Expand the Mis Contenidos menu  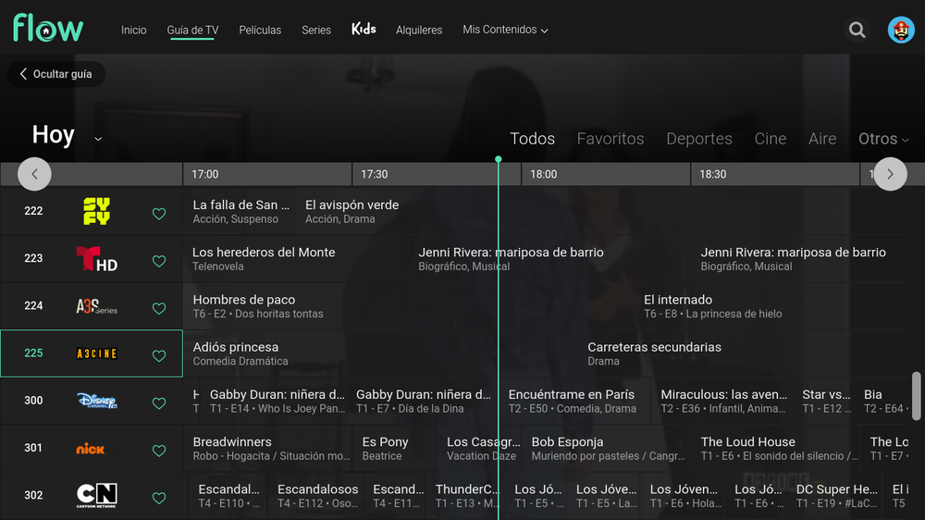coord(505,30)
